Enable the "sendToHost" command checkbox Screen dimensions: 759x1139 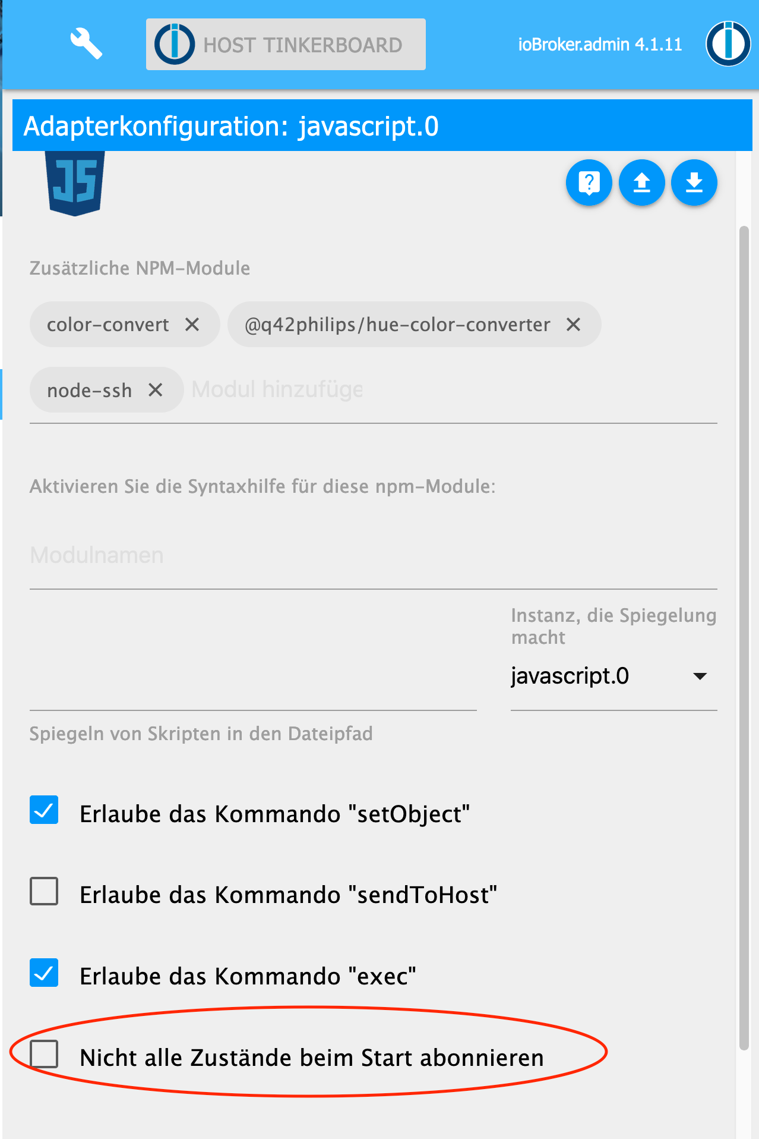(x=44, y=891)
